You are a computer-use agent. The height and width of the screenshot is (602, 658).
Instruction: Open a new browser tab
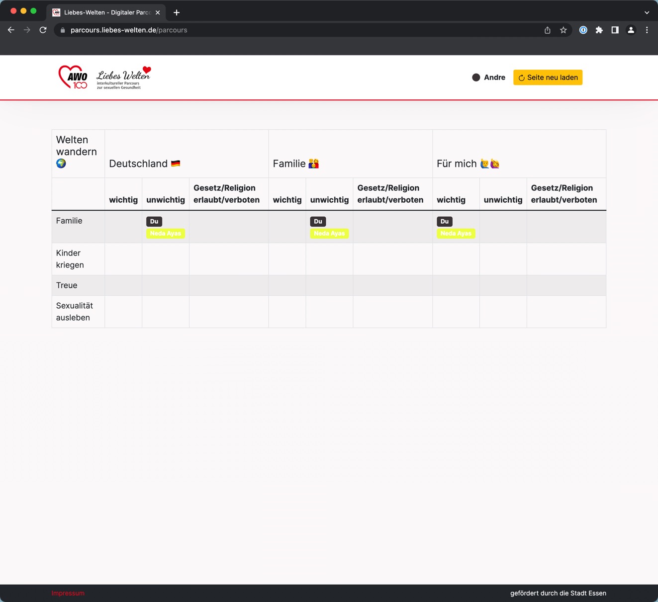click(177, 12)
